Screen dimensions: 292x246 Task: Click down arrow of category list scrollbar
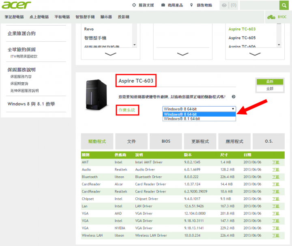[135, 45]
